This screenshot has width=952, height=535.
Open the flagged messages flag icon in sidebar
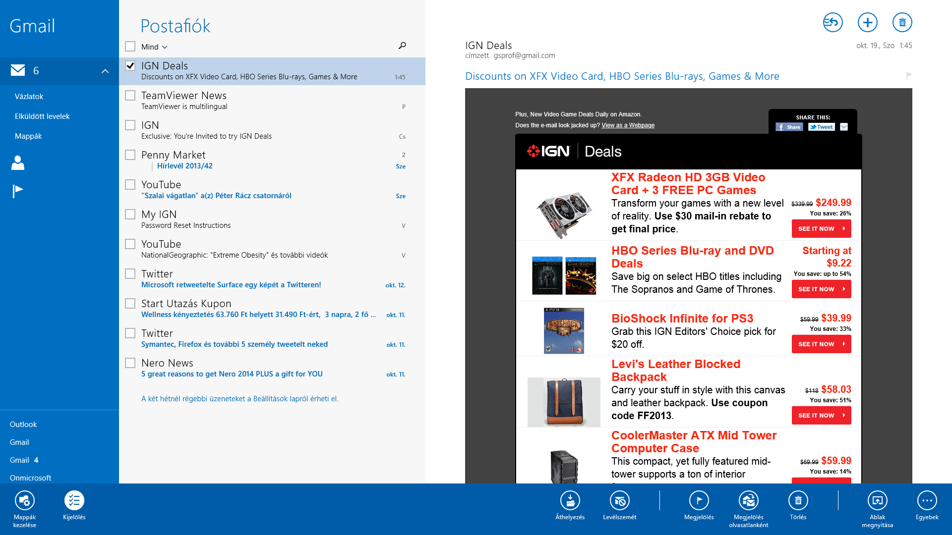[x=18, y=191]
